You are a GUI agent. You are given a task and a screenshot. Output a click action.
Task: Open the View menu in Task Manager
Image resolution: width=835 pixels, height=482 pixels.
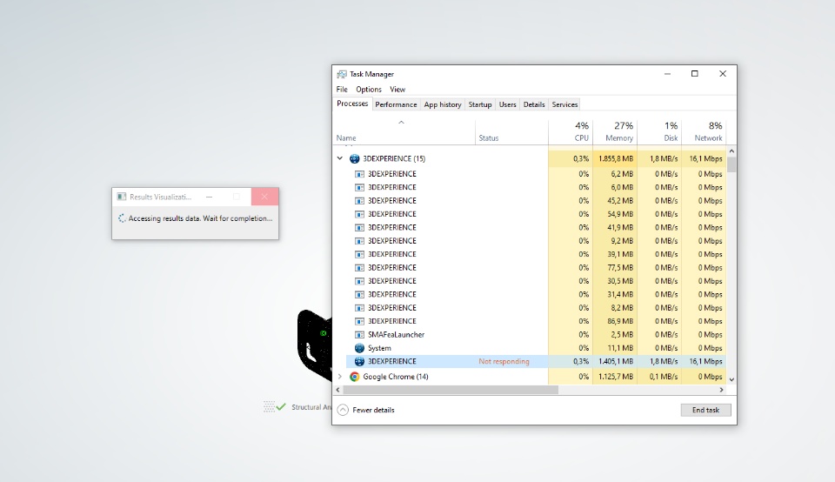point(397,90)
